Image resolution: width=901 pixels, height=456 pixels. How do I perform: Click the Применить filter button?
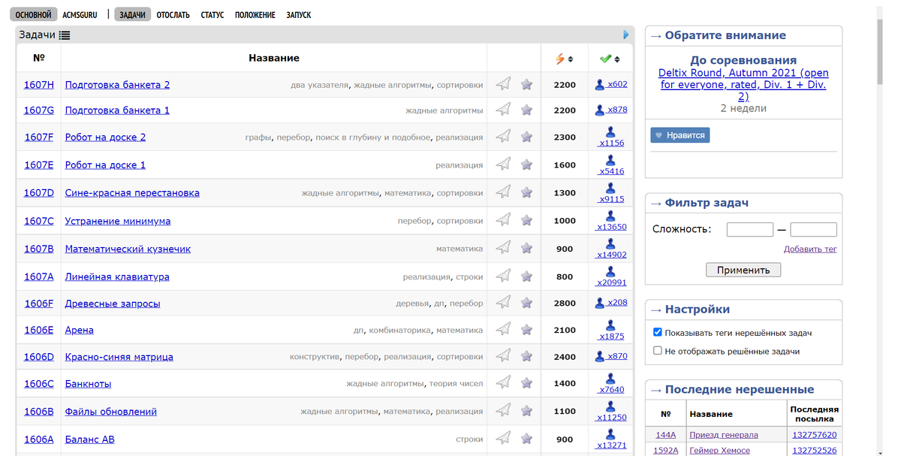tap(743, 270)
